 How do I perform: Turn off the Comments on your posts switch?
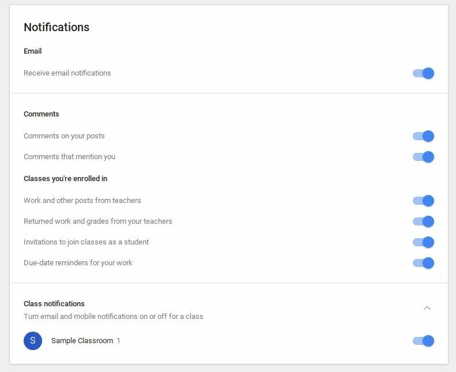(423, 136)
